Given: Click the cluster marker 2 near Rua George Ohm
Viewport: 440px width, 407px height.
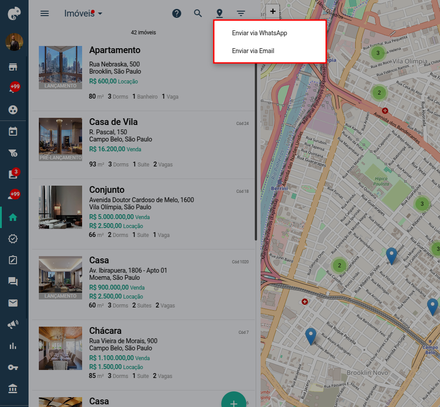Looking at the screenshot, I should [339, 265].
